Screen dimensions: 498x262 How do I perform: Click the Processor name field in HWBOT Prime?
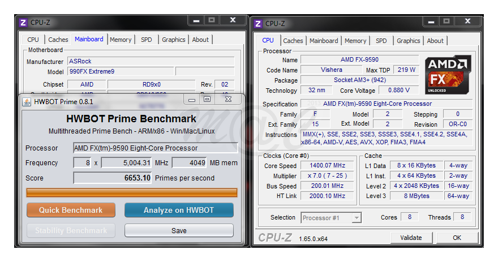[155, 148]
